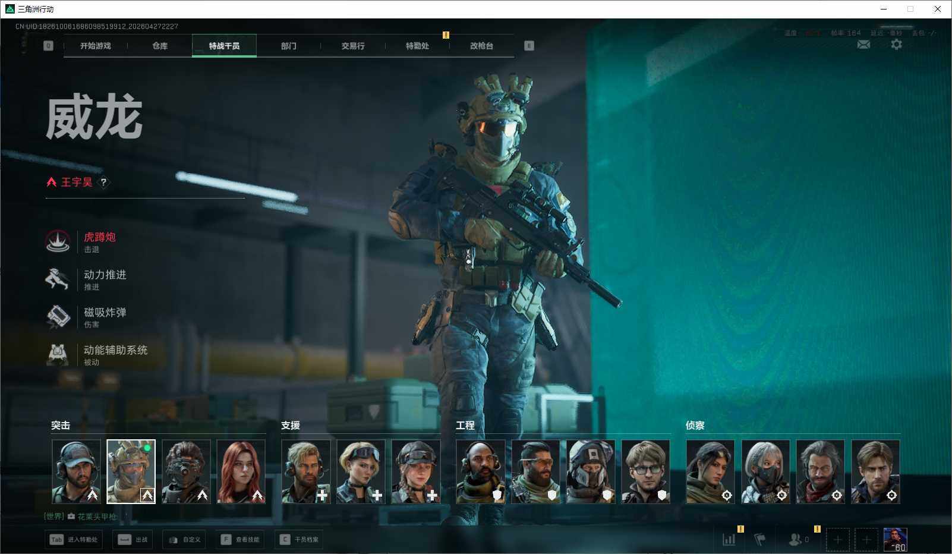Switch to the 仓库 tab
This screenshot has height=554, width=952.
pos(160,46)
